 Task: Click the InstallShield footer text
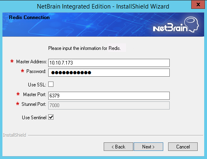click(x=15, y=135)
